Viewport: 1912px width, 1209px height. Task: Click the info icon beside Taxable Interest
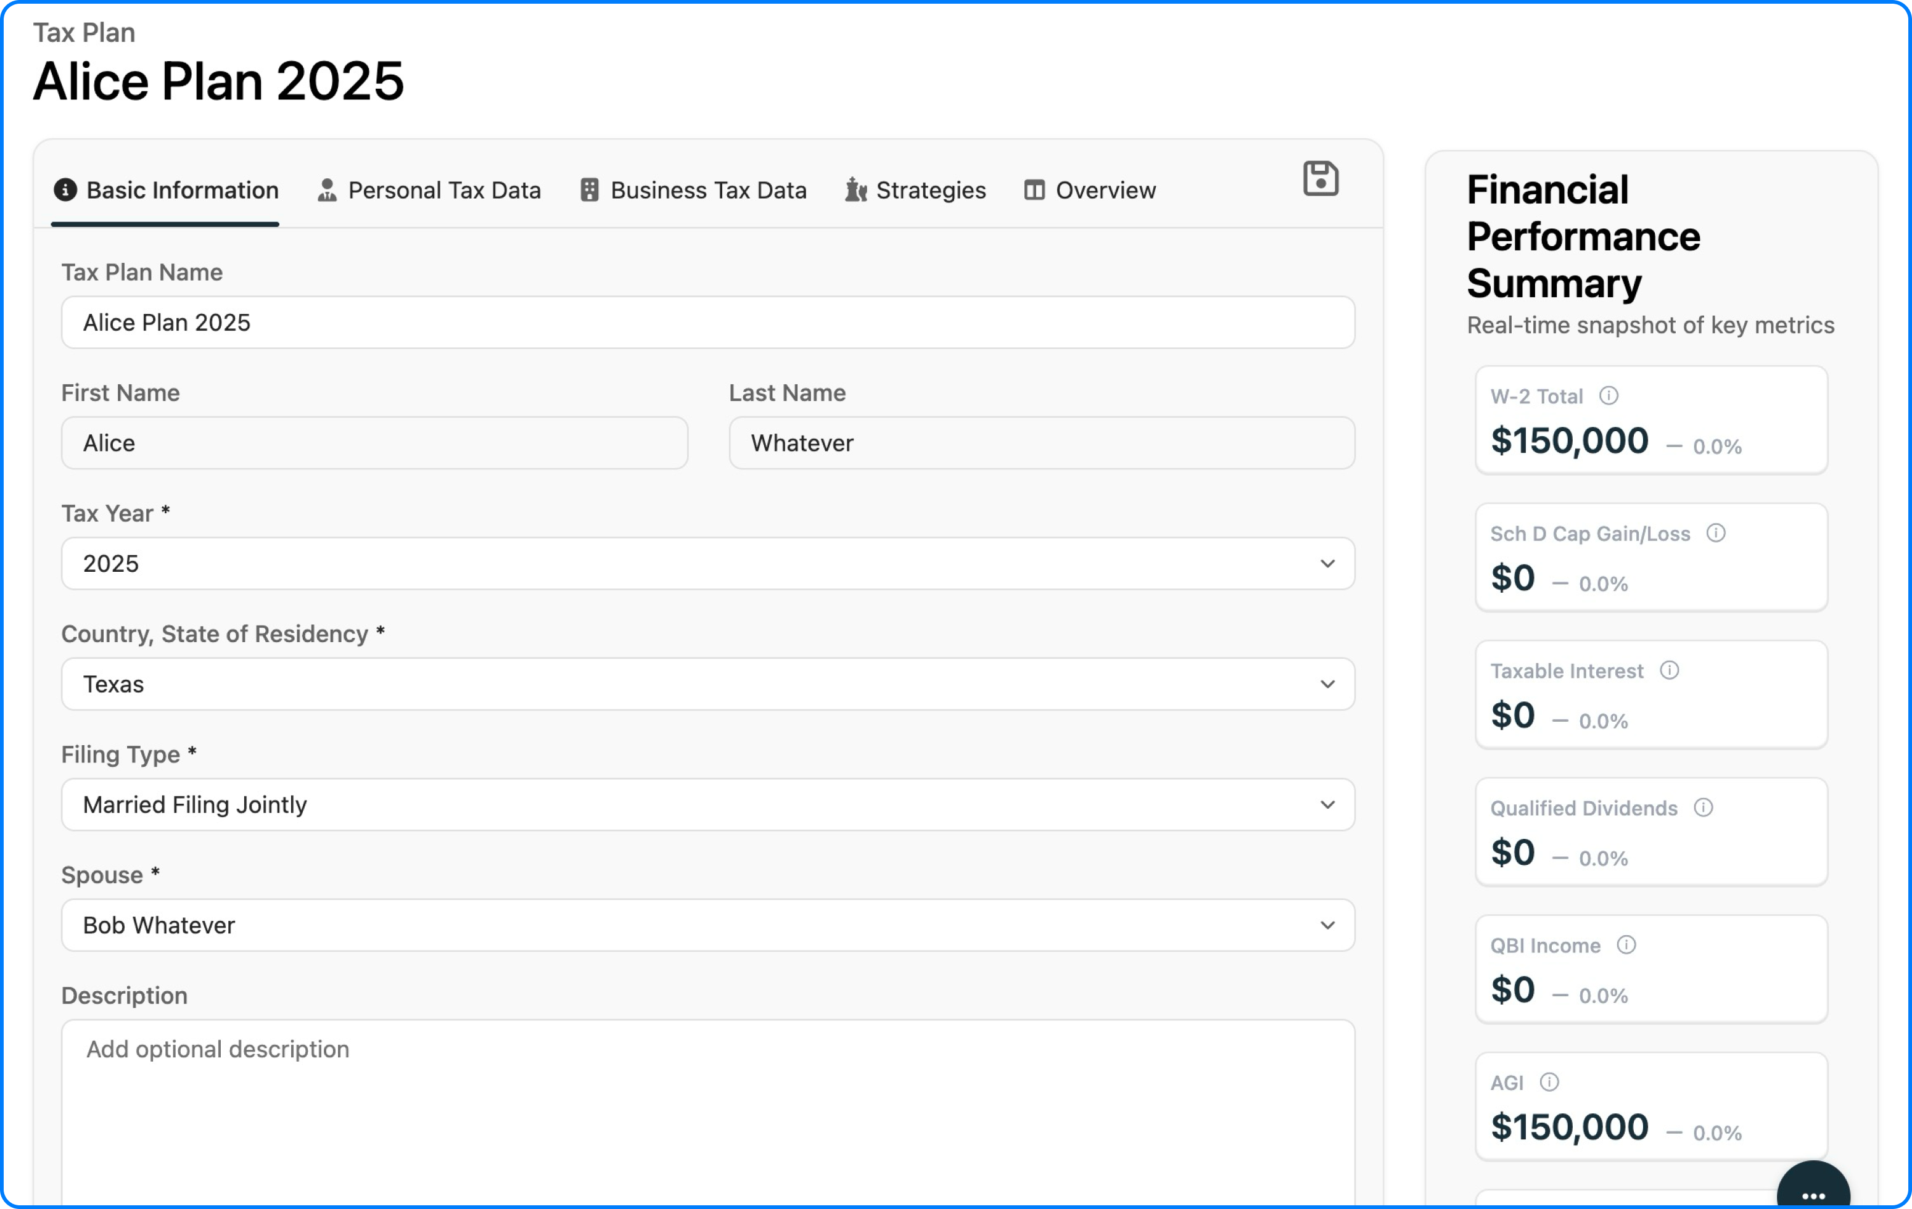tap(1670, 671)
